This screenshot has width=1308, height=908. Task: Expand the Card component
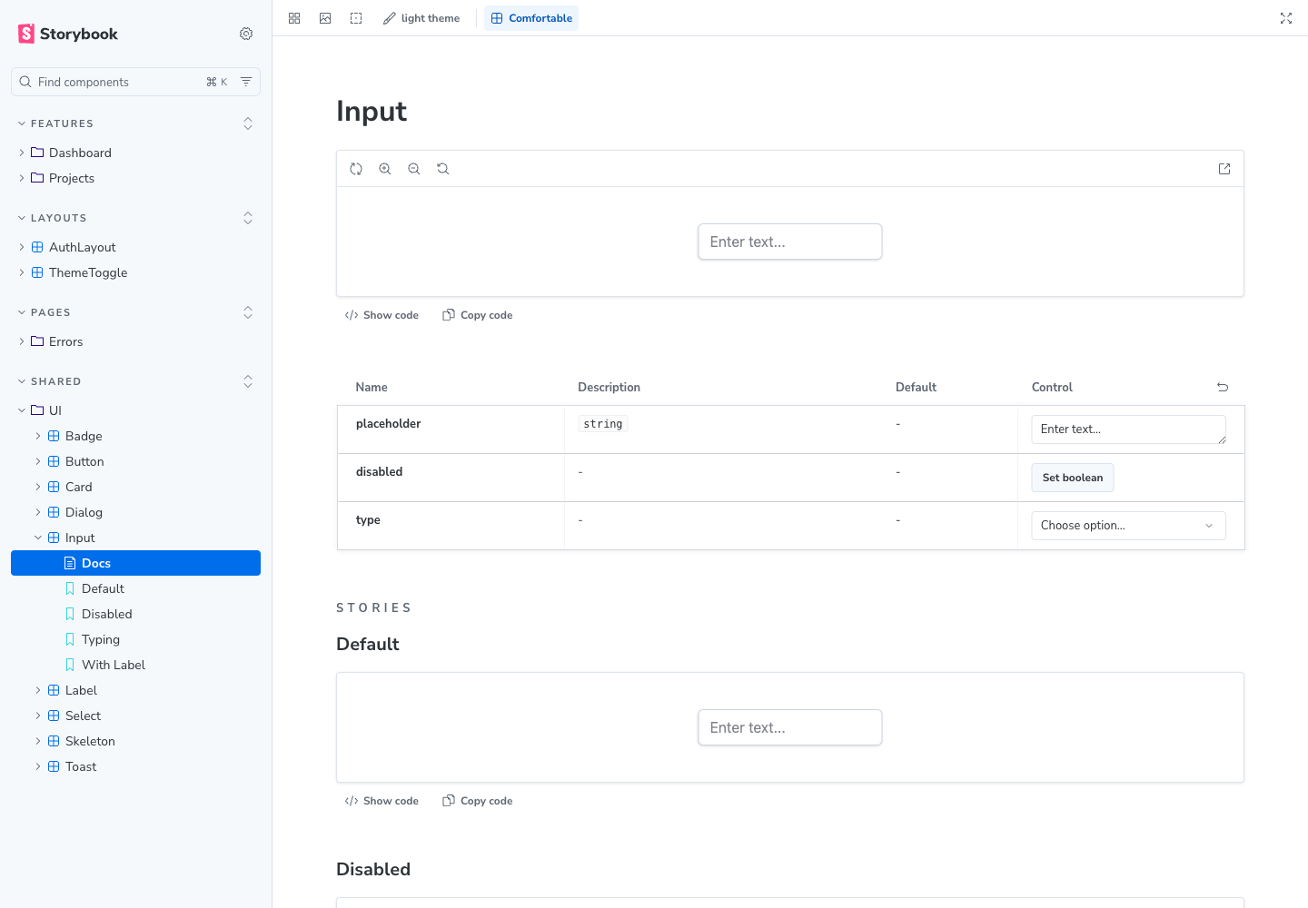pos(135,487)
